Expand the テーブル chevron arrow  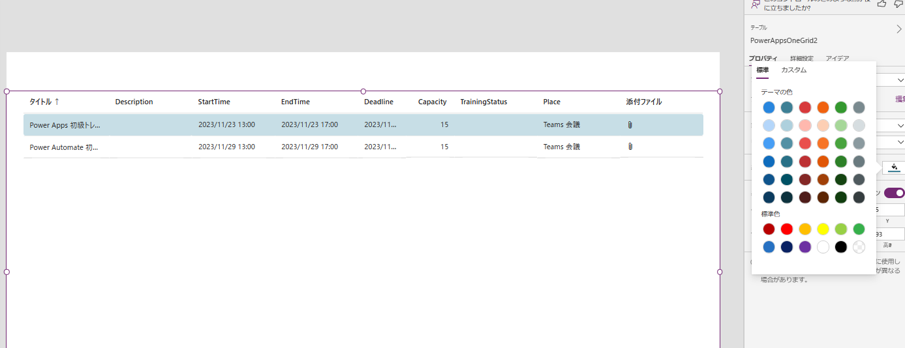[898, 29]
